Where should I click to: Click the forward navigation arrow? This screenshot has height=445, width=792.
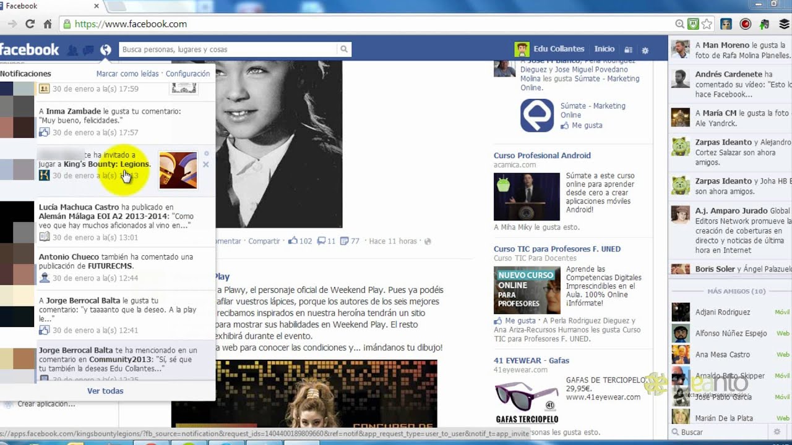(12, 24)
